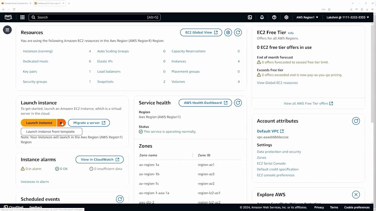376x211 pixels.
Task: Open EC2 Free Tier Info link
Action: 291,33
